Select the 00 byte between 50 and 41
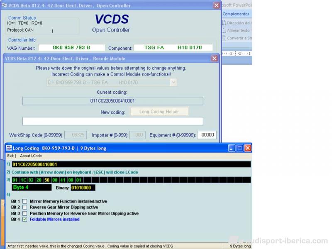332x249 pixels. pyautogui.click(x=55, y=180)
